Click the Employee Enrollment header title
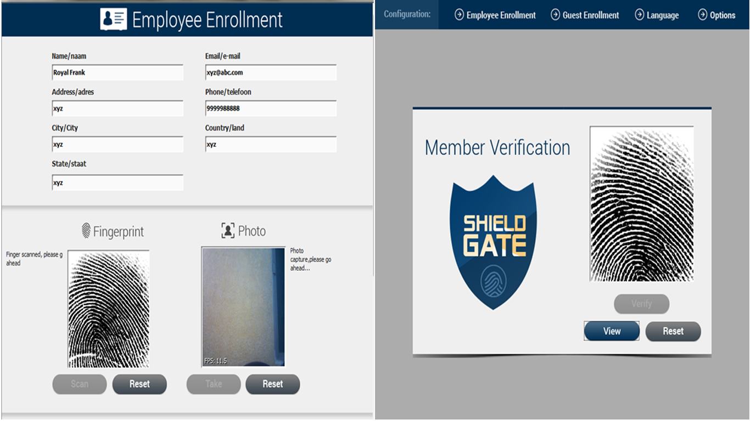The height and width of the screenshot is (421, 750). (x=208, y=20)
